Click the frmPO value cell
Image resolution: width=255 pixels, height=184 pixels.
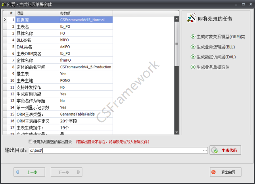86,60
